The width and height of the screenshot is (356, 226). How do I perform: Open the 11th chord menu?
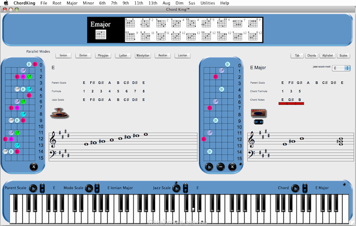139,3
